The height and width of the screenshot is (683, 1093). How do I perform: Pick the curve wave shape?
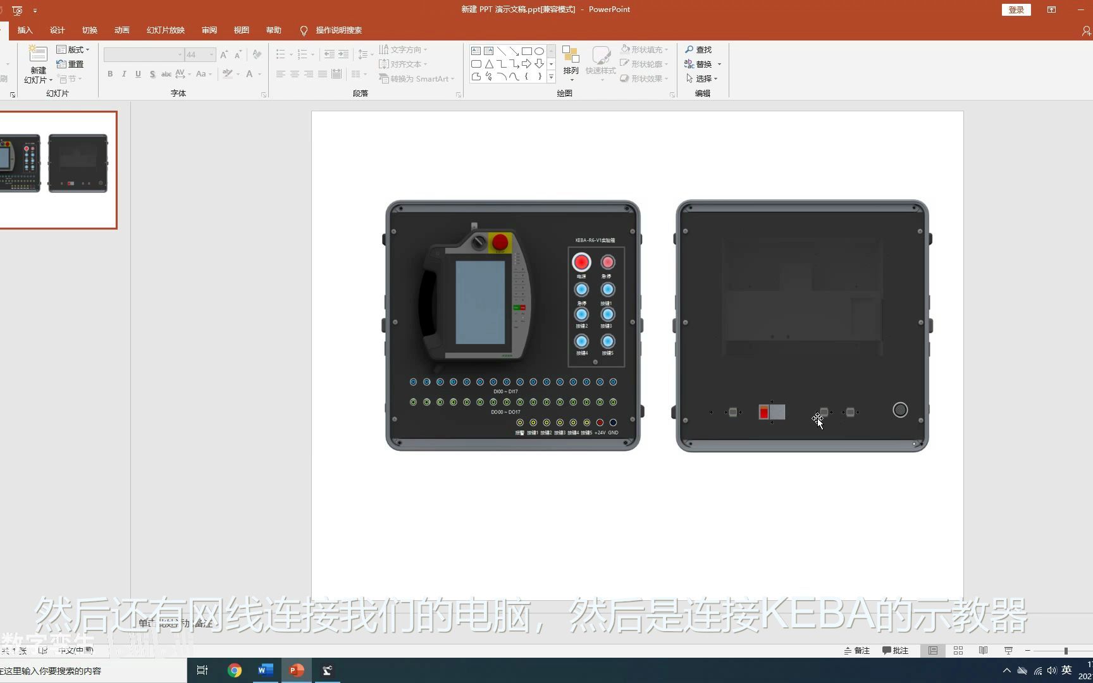514,77
